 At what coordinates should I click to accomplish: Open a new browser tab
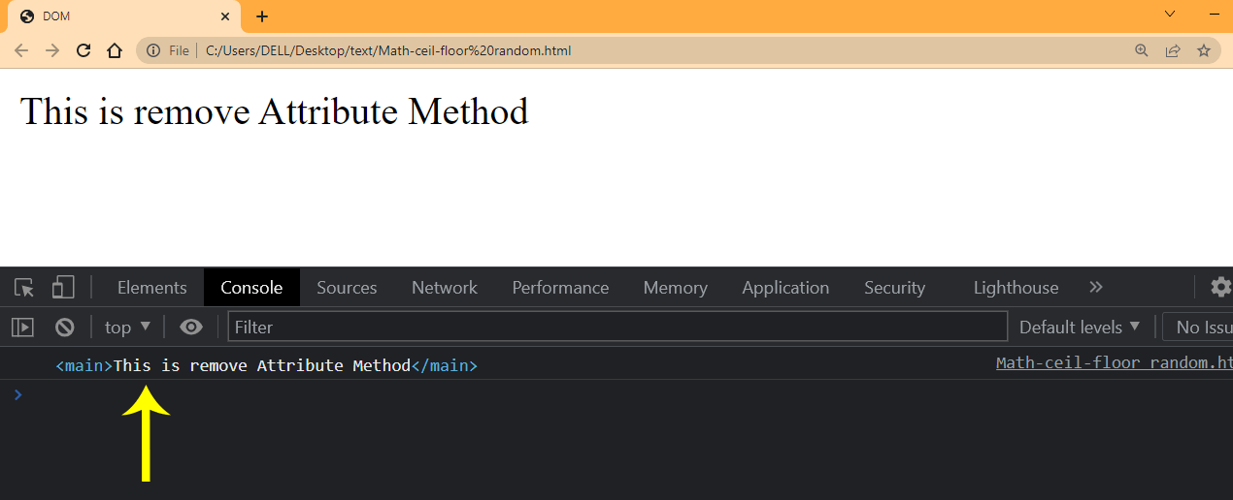[262, 16]
